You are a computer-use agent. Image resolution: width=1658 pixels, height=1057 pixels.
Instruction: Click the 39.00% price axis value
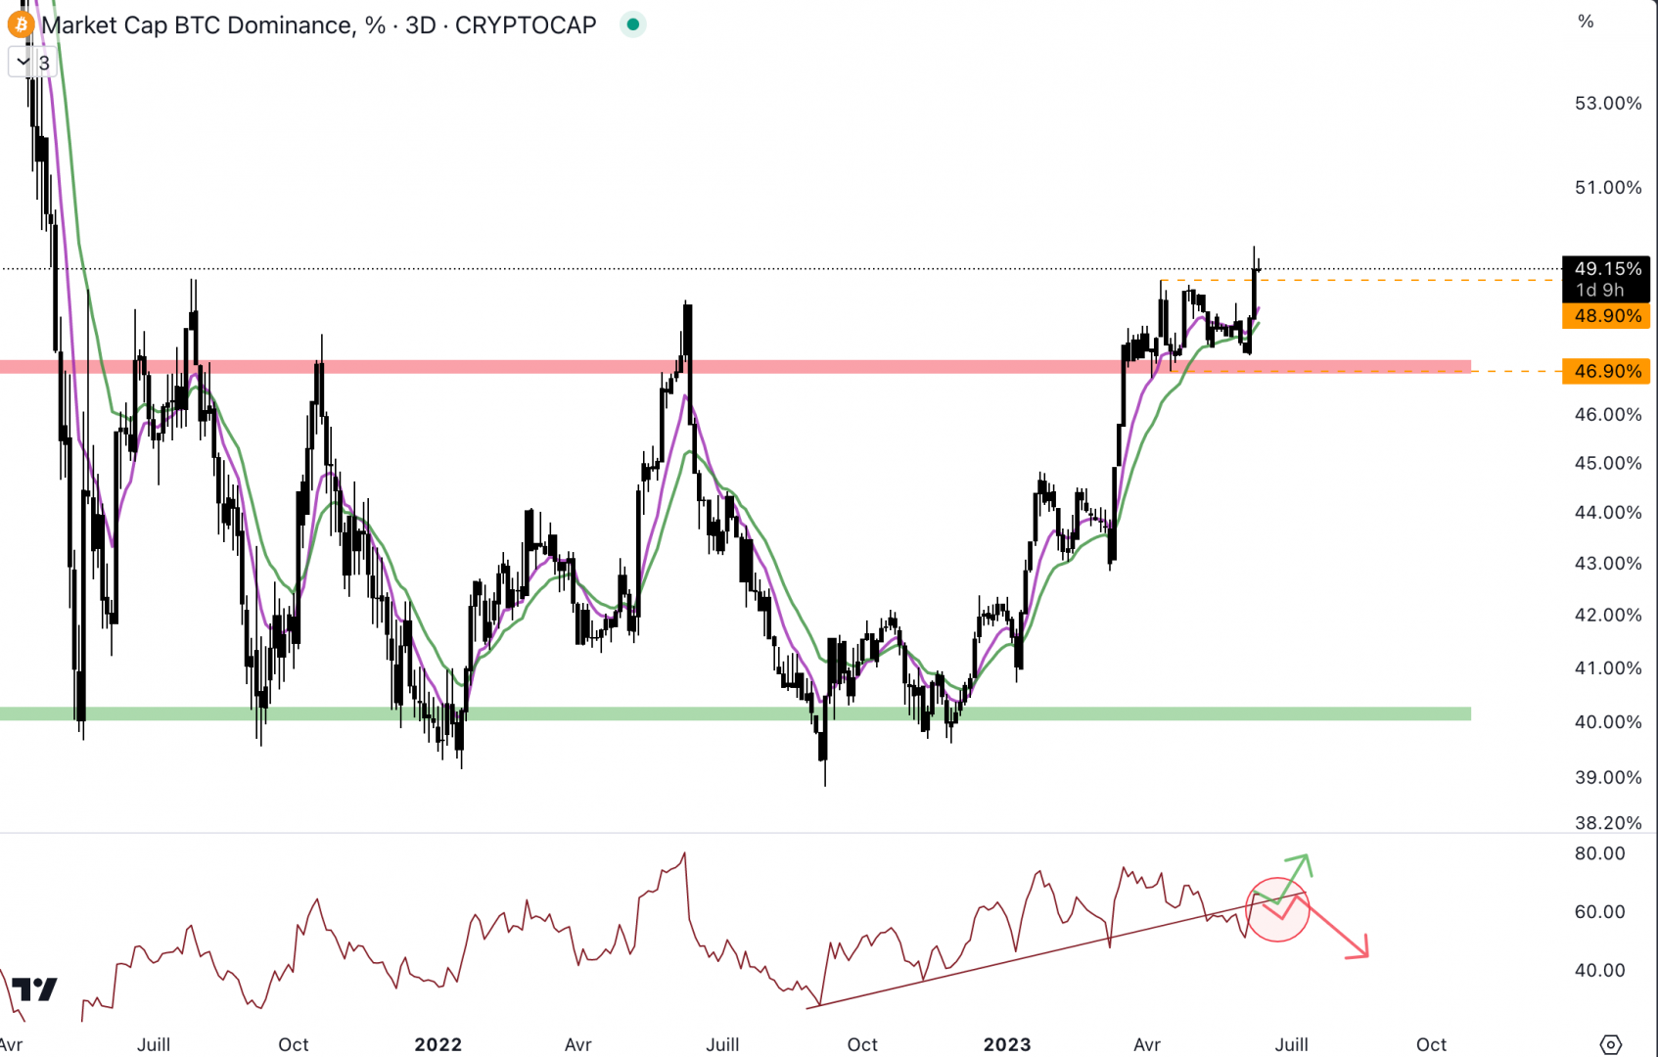tap(1607, 777)
